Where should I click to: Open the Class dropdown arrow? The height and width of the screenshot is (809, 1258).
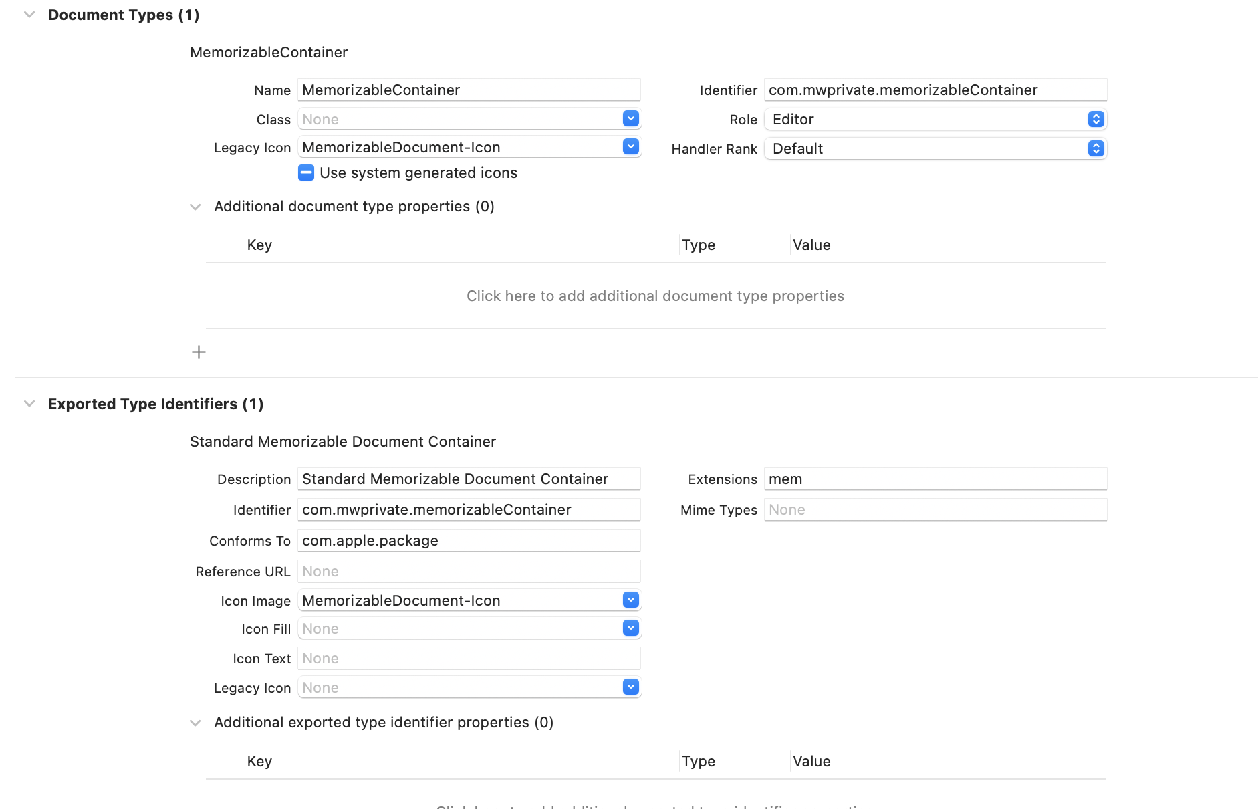[x=630, y=119]
